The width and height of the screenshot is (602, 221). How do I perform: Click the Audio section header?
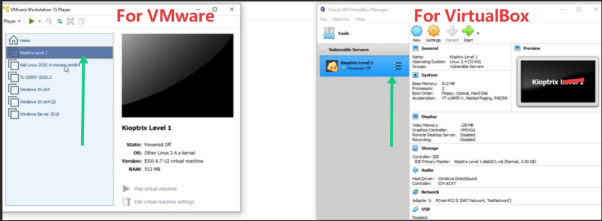coord(427,170)
